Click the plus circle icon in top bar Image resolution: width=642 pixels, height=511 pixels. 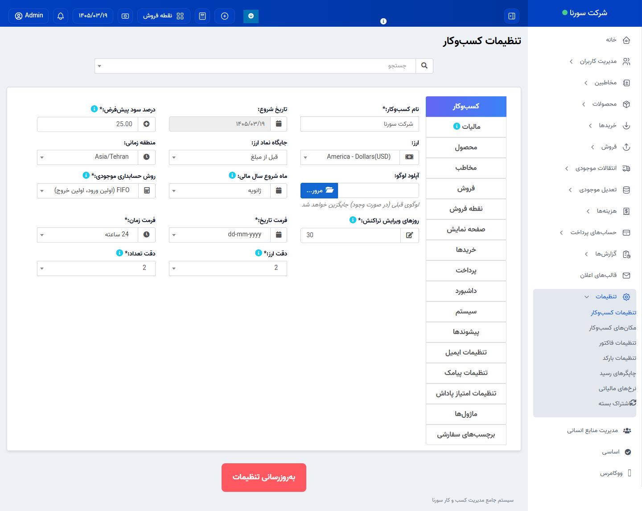click(225, 16)
